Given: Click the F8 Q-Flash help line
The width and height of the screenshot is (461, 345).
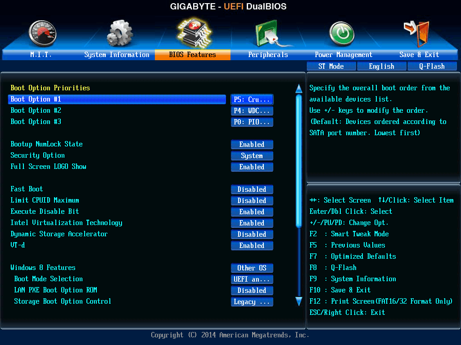Looking at the screenshot, I should coord(333,268).
